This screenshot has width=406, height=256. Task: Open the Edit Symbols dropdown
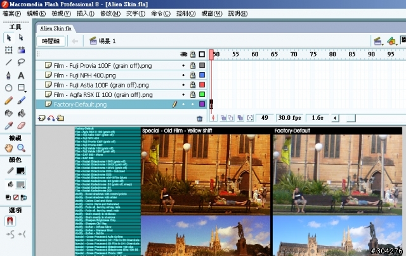[392, 41]
